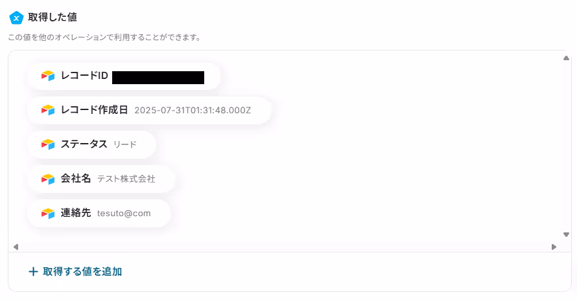This screenshot has height=301, width=577.
Task: Click the left arrow of the horizontal scrollbar
Action: (x=16, y=247)
